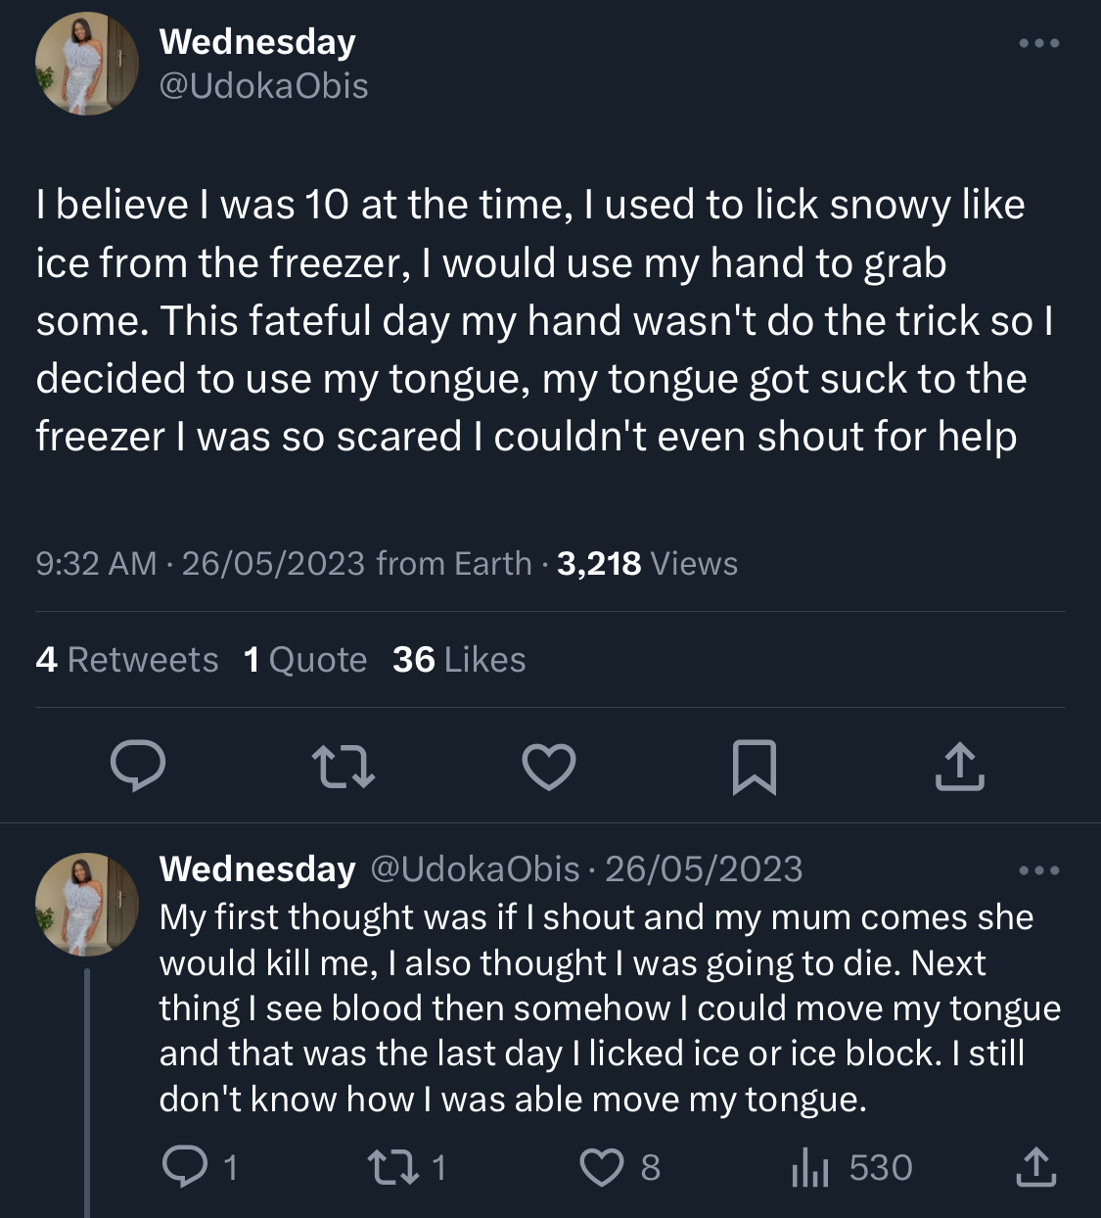Like the reply tweet showing 8 likes
The width and height of the screenshot is (1101, 1218).
(x=602, y=1167)
